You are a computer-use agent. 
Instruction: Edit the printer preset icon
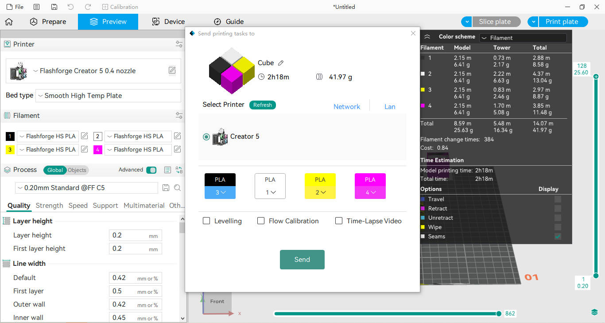point(172,71)
